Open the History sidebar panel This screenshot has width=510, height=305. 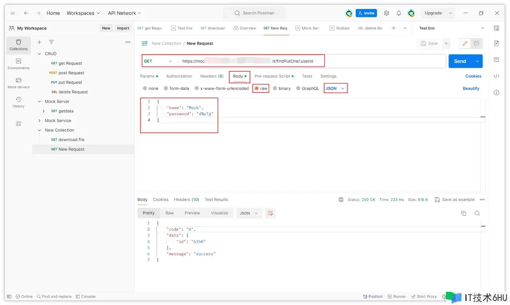(18, 102)
